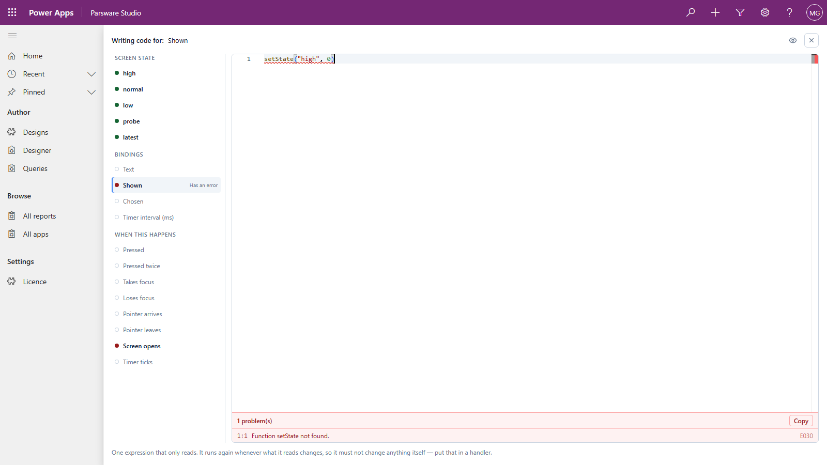Click the search magnifier icon in header
The width and height of the screenshot is (827, 465).
[x=691, y=12]
